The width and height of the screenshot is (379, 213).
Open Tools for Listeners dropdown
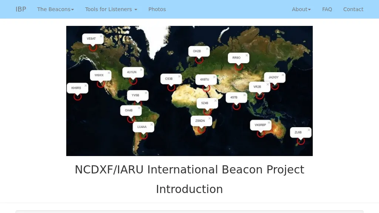tap(111, 9)
